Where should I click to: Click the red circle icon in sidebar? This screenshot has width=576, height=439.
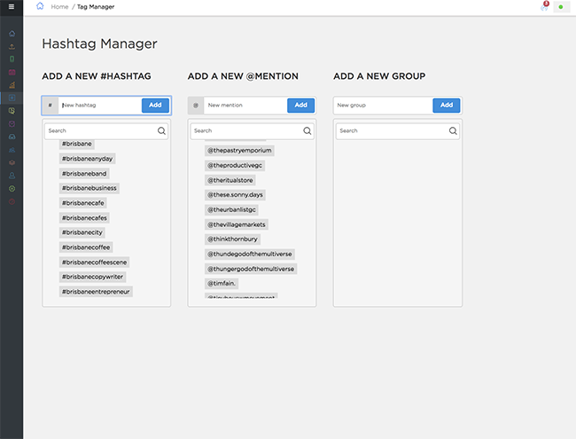12,201
